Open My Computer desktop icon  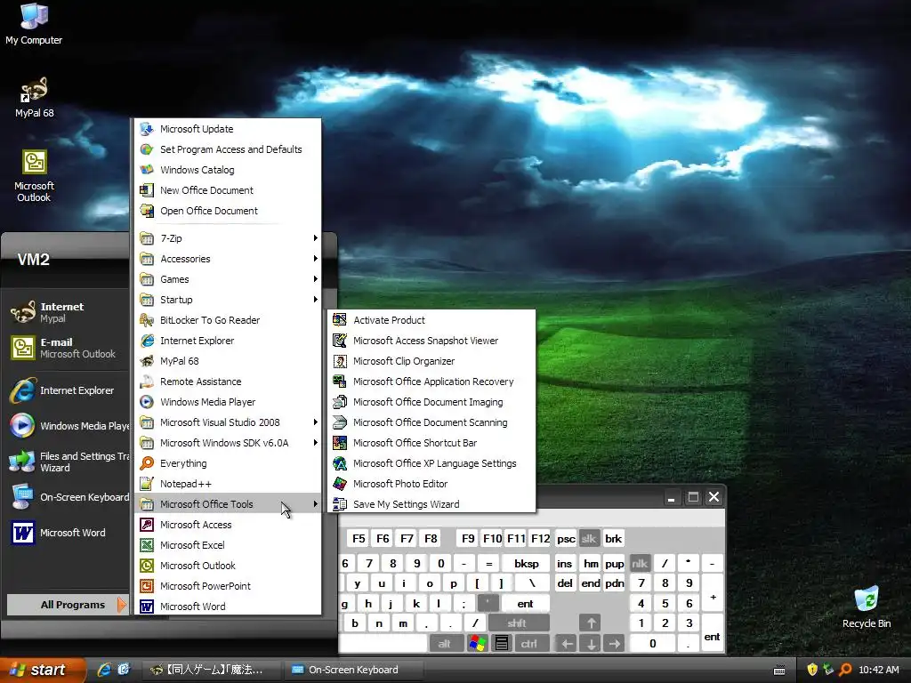34,24
